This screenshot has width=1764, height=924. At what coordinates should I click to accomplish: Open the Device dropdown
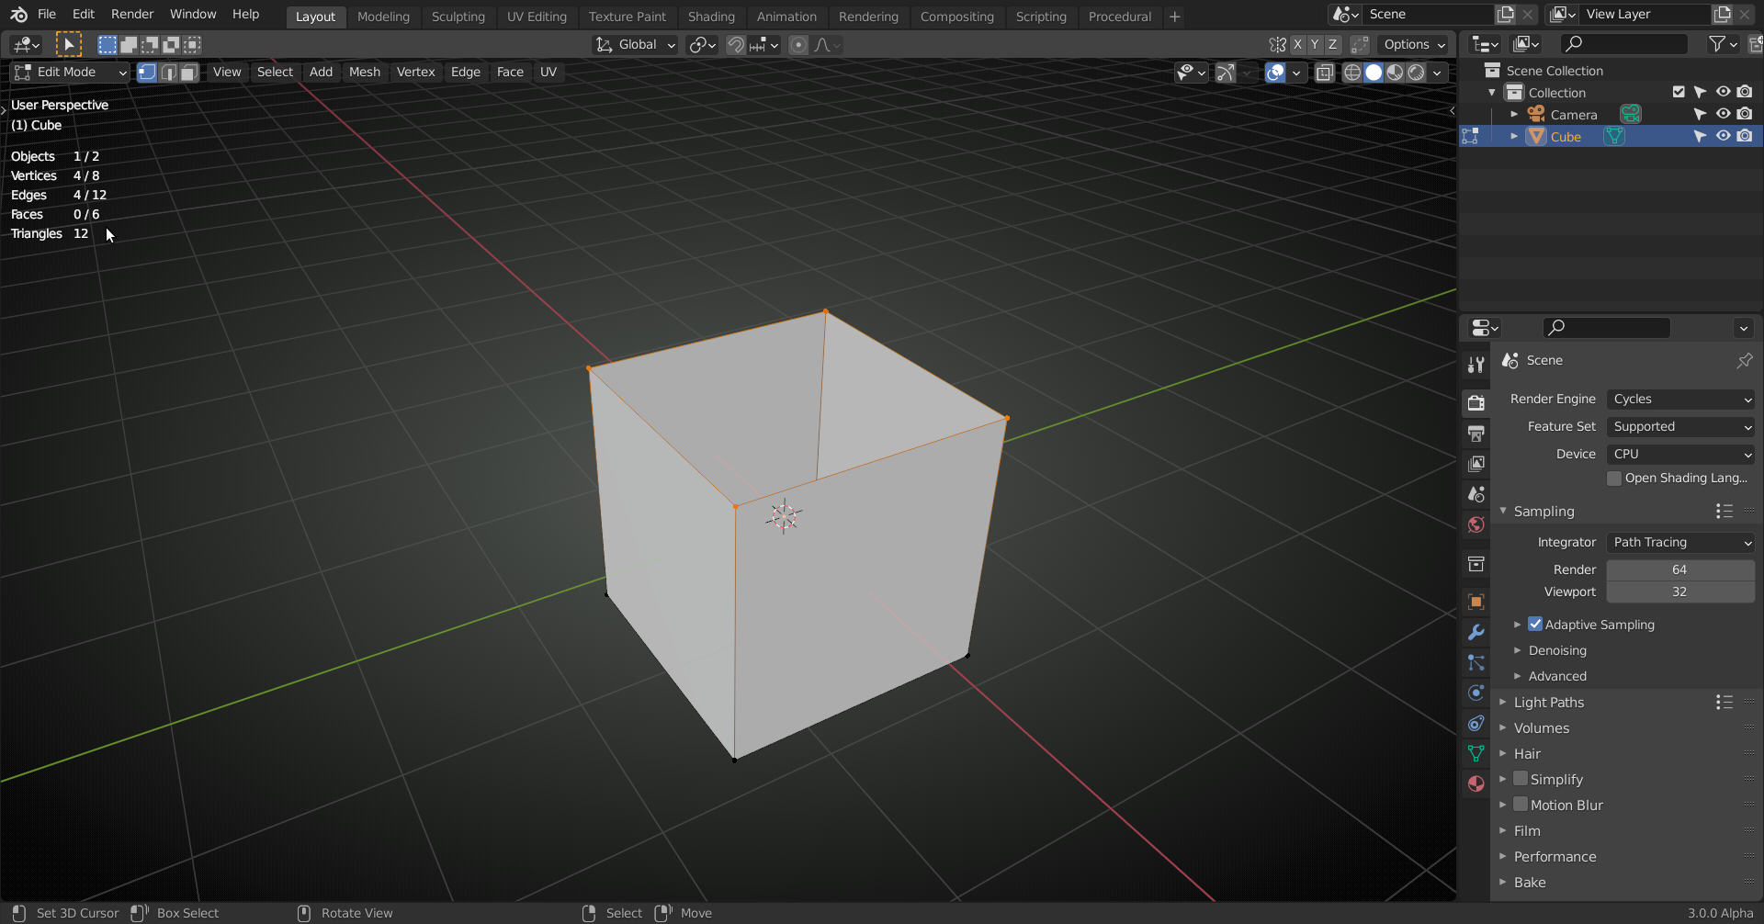1680,454
